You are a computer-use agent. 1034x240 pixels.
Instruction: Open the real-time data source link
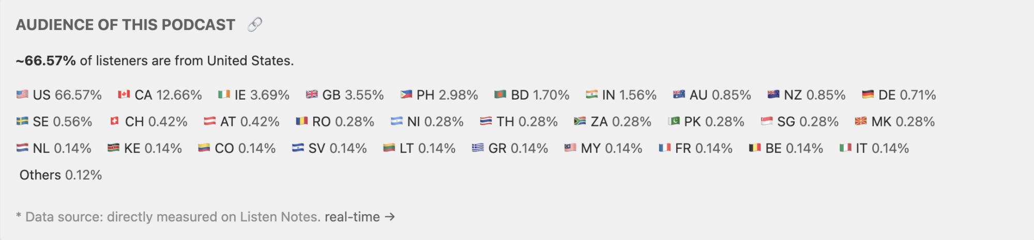360,217
